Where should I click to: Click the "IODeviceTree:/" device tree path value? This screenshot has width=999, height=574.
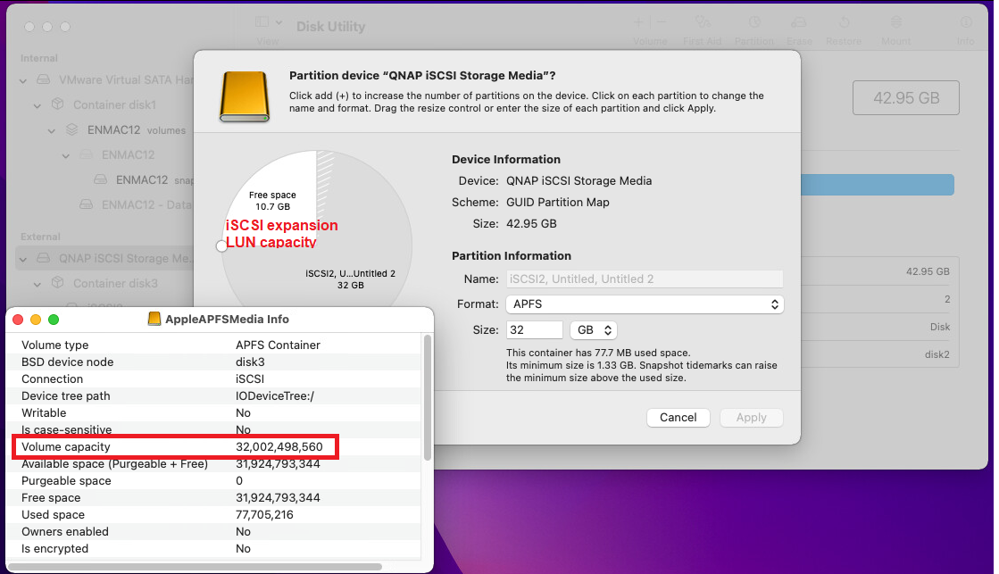tap(275, 395)
